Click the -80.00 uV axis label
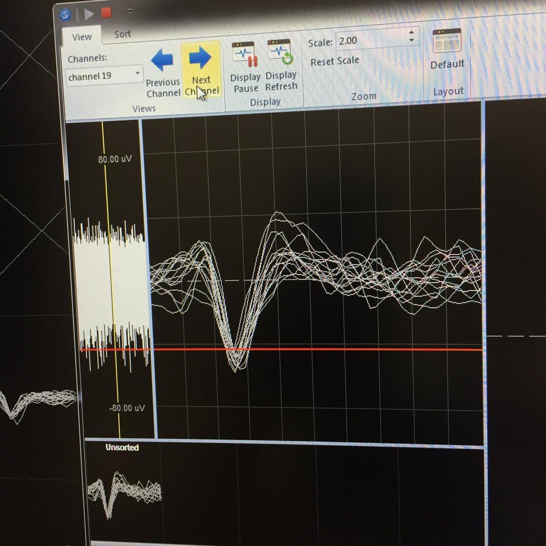546x546 pixels. click(127, 408)
